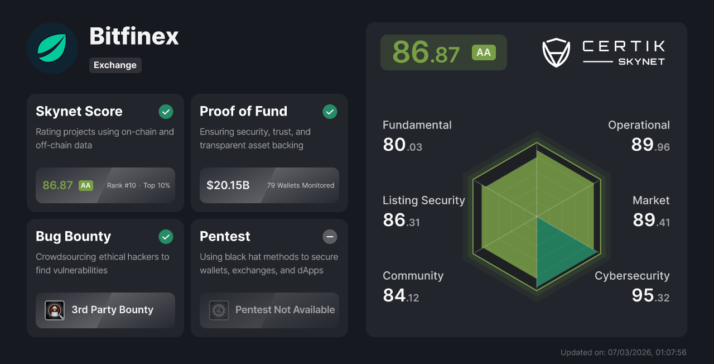Viewport: 714px width, 364px height.
Task: Click the Bitfinex green leaf logo
Action: click(x=52, y=48)
